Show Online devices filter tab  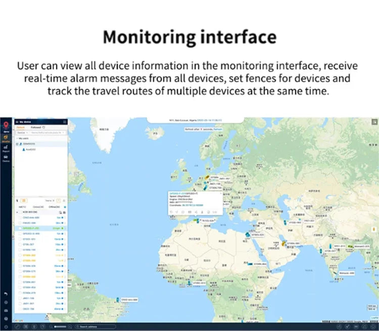[38, 207]
